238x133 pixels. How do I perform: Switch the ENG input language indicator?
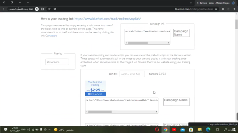pyautogui.click(x=23, y=130)
